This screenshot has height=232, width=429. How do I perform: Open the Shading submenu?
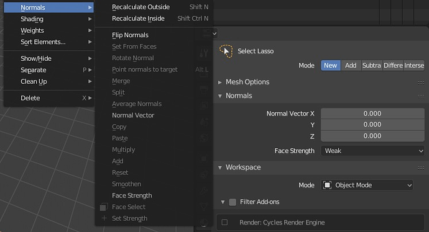pyautogui.click(x=48, y=19)
